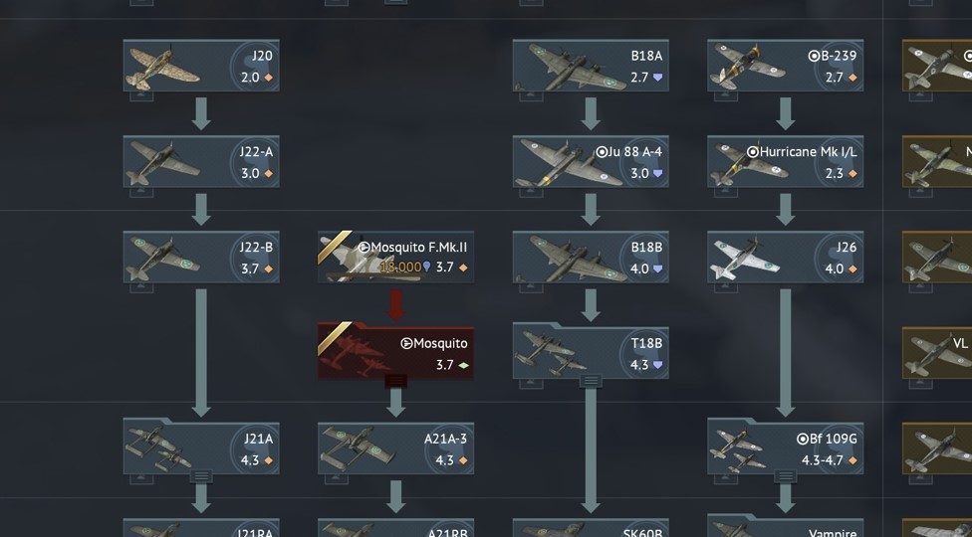Open the J22-A fighter card

pos(201,161)
